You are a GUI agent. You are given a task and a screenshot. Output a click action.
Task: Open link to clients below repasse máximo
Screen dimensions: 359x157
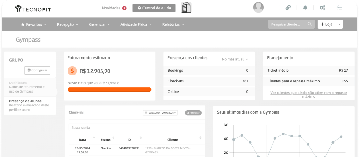click(309, 95)
